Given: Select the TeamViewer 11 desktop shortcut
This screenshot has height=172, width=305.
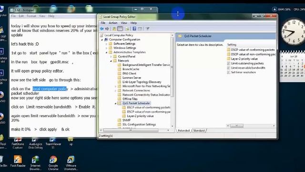Looking at the screenshot, I should pyautogui.click(x=53, y=144).
